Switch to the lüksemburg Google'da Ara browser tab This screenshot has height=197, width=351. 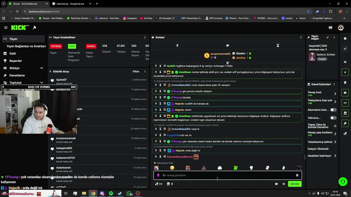tap(71, 4)
